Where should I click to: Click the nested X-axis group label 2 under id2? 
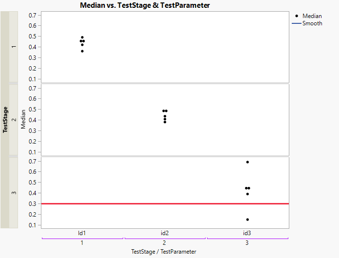coord(165,242)
